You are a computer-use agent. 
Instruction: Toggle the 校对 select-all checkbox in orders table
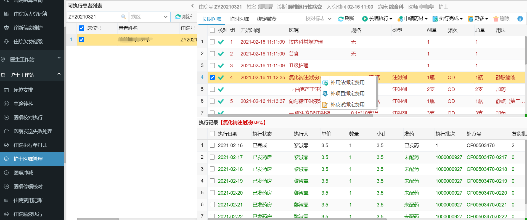coord(212,30)
